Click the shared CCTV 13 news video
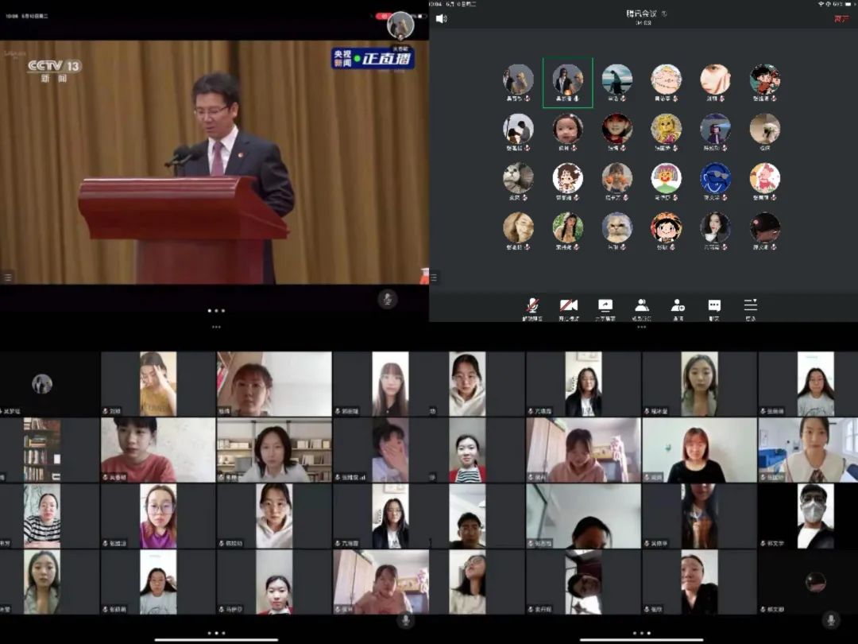Image resolution: width=858 pixels, height=644 pixels. (x=214, y=162)
